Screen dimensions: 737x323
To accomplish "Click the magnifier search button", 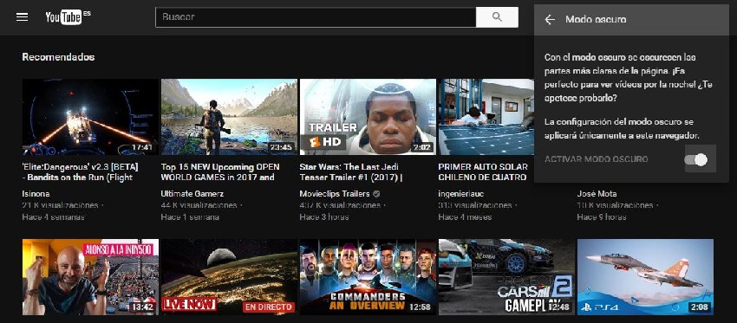I will 497,17.
